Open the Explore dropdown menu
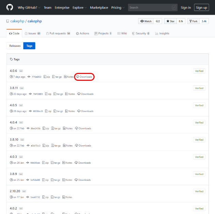 coord(79,8)
